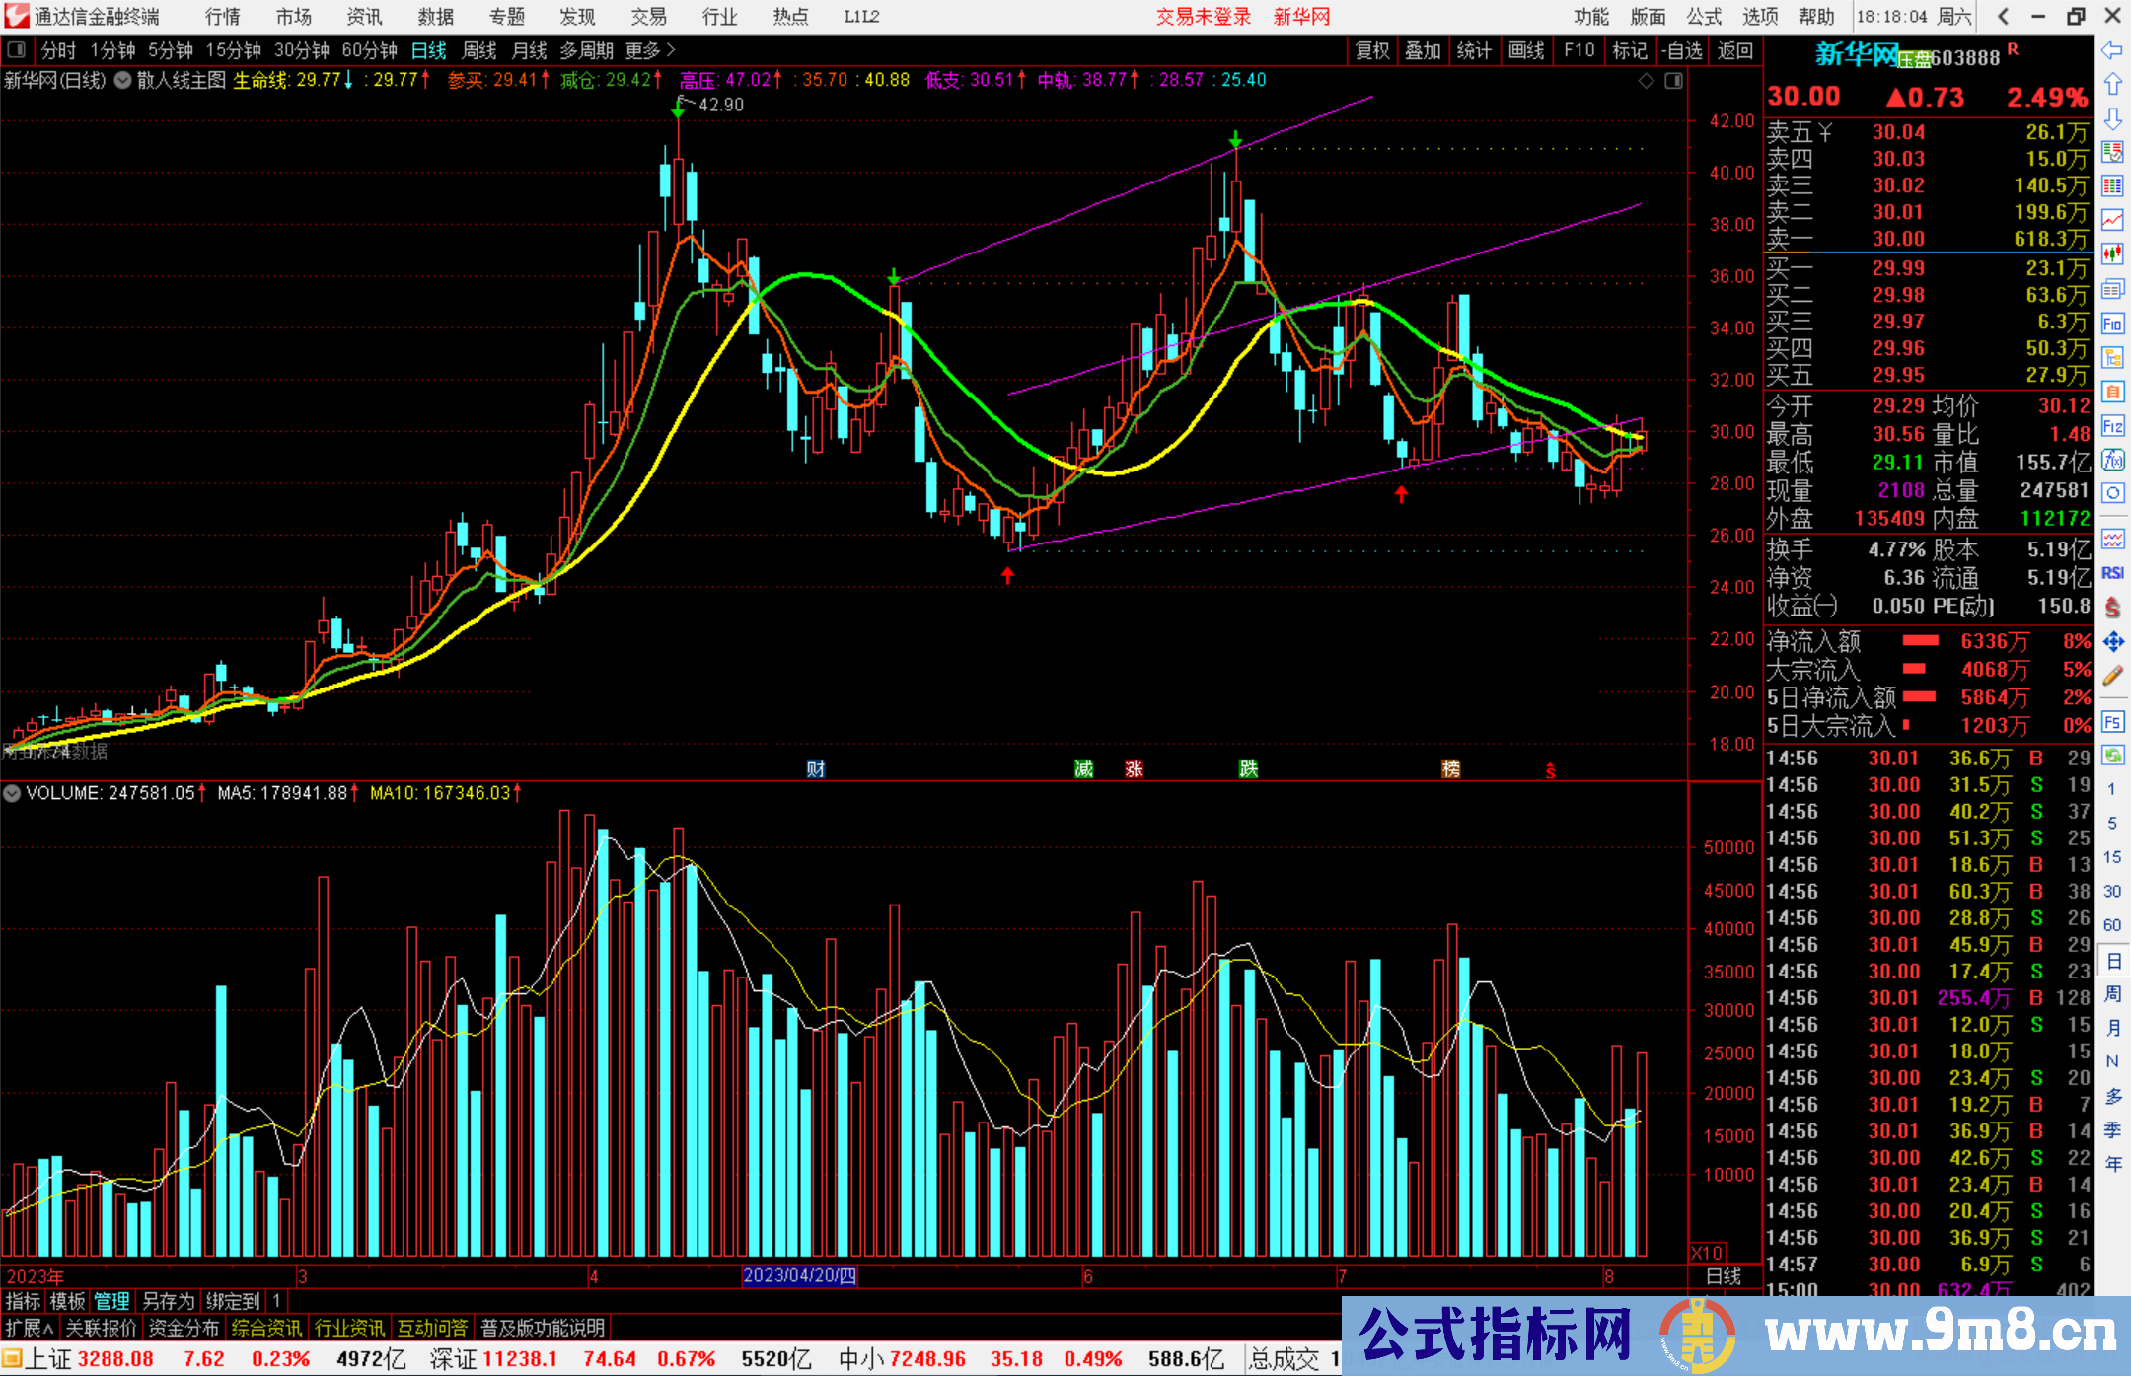This screenshot has width=2131, height=1376.
Task: Expand the 散人线主图 indicator dropdown
Action: pos(123,80)
